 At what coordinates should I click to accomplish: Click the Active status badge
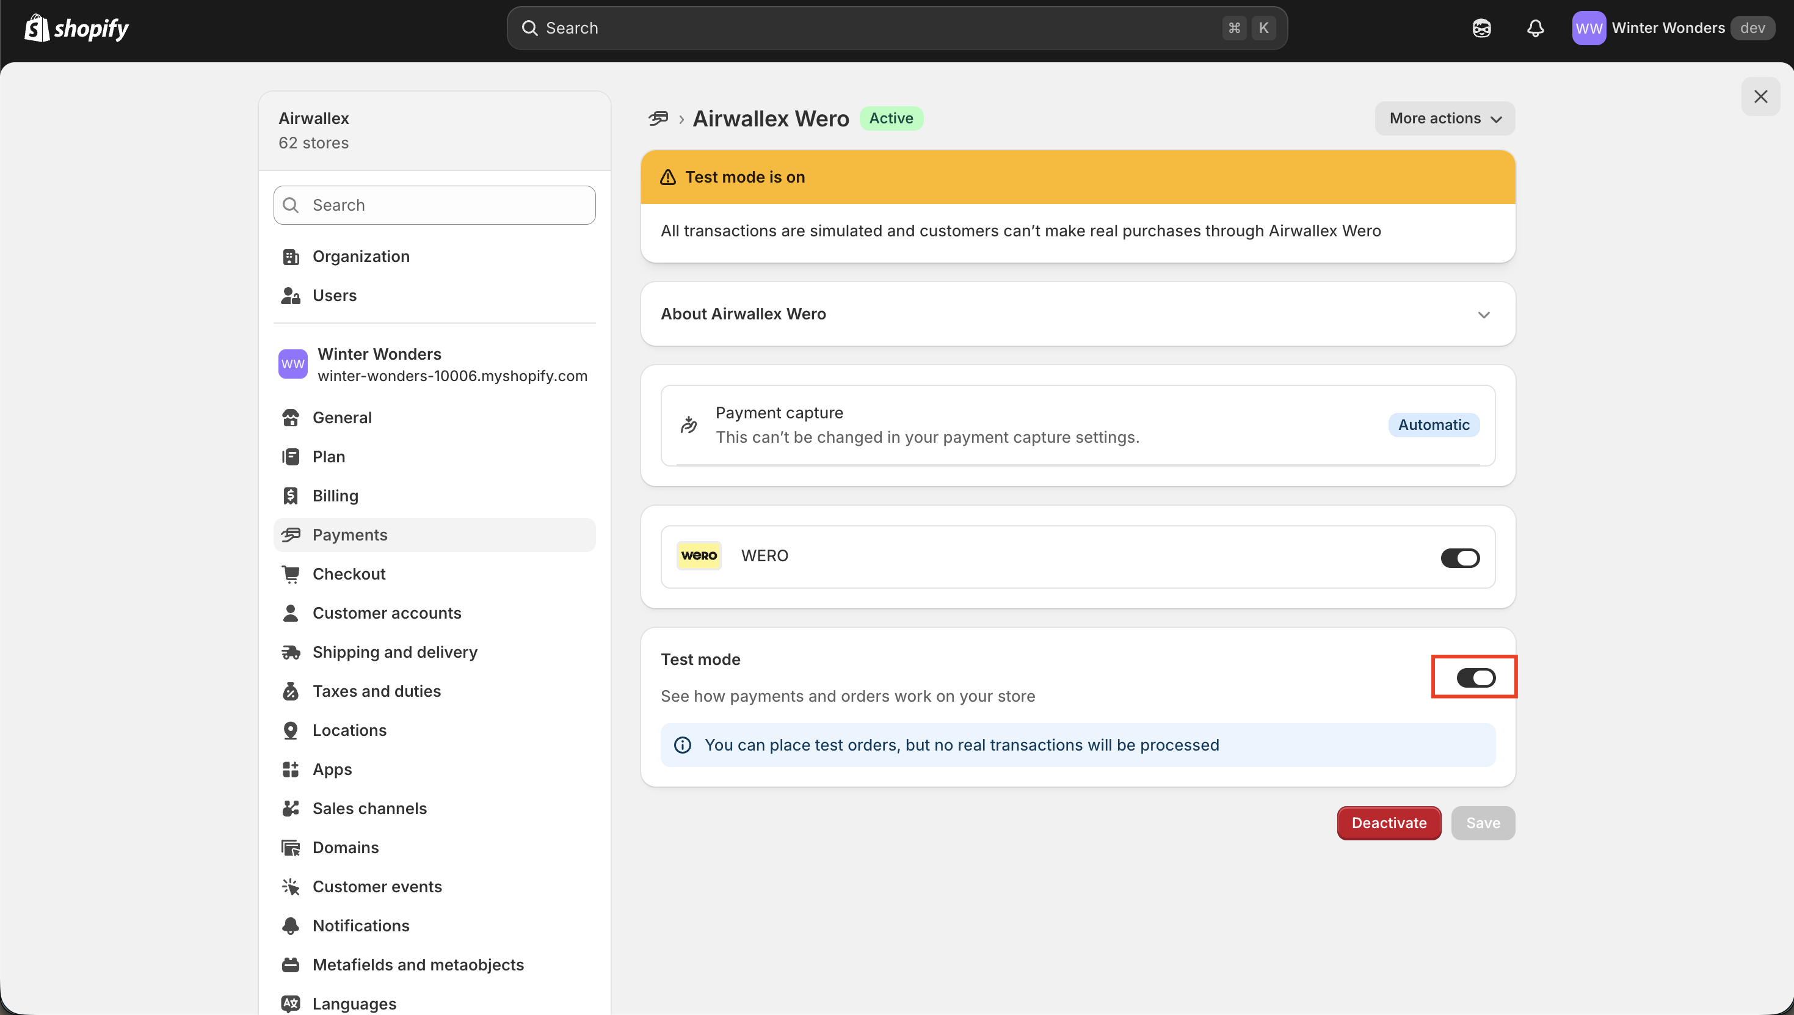[x=891, y=118]
